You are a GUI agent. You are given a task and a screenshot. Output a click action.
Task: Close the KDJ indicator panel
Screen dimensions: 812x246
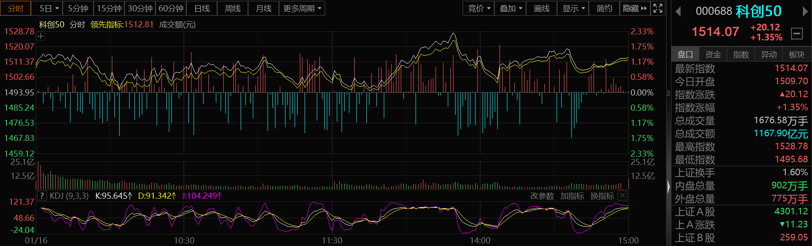click(622, 196)
